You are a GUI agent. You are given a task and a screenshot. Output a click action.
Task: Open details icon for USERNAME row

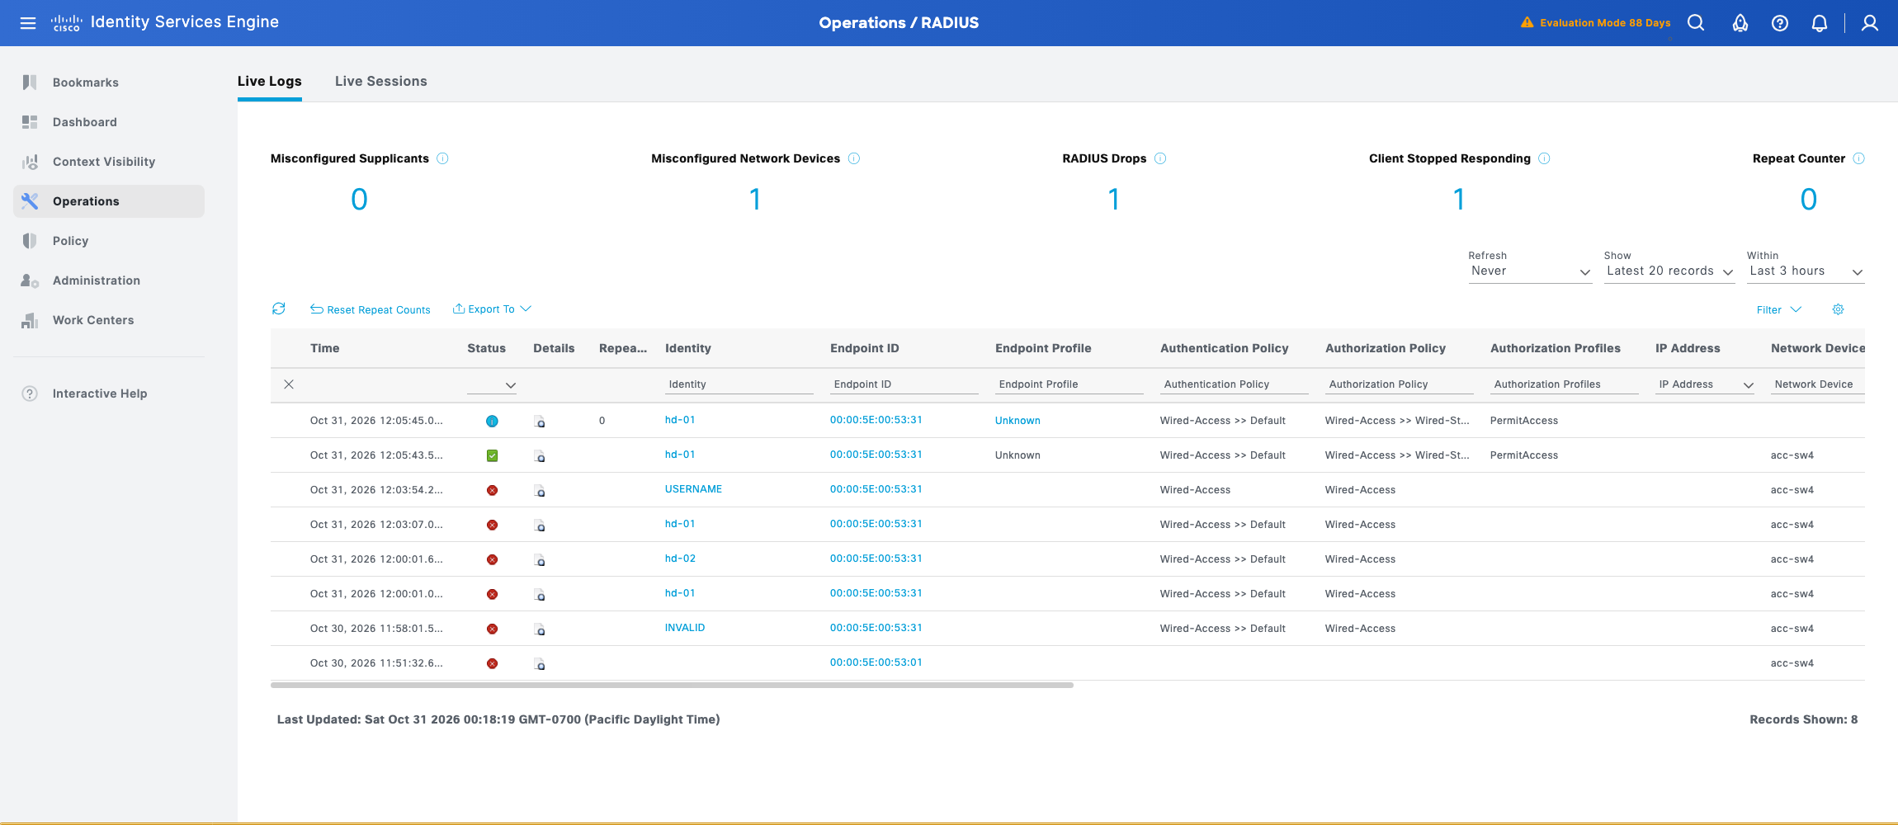tap(540, 491)
